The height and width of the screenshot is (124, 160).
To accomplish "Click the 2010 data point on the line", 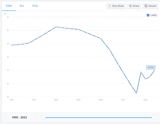I will tap(101, 38).
